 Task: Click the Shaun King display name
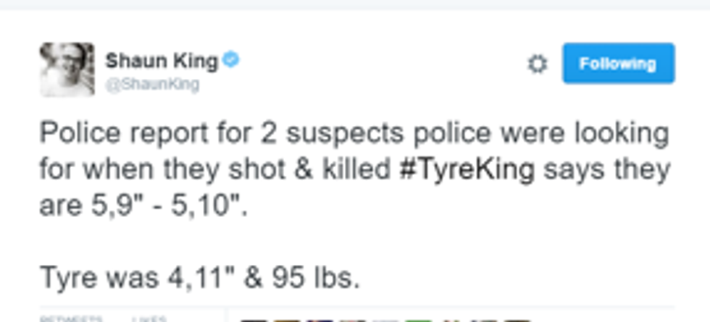(161, 62)
